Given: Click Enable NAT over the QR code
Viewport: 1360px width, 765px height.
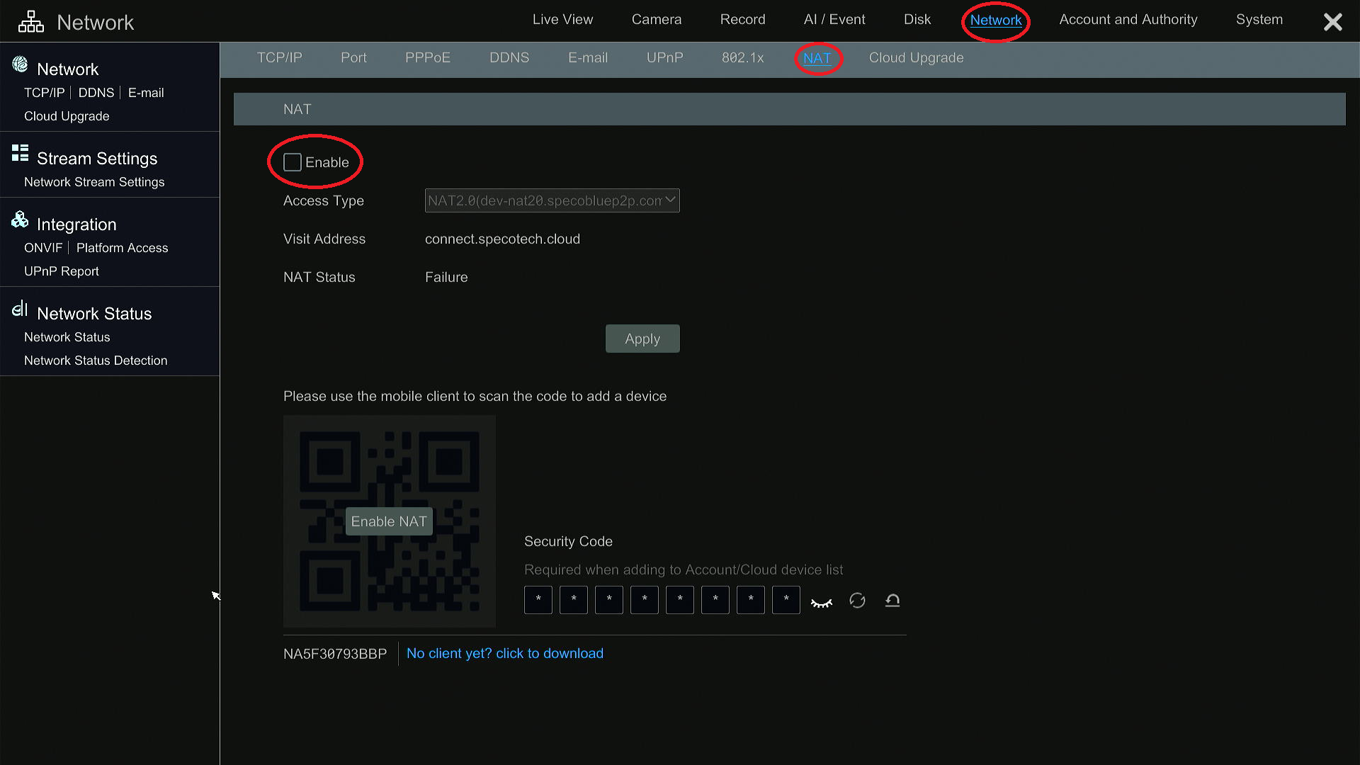Looking at the screenshot, I should click(388, 521).
